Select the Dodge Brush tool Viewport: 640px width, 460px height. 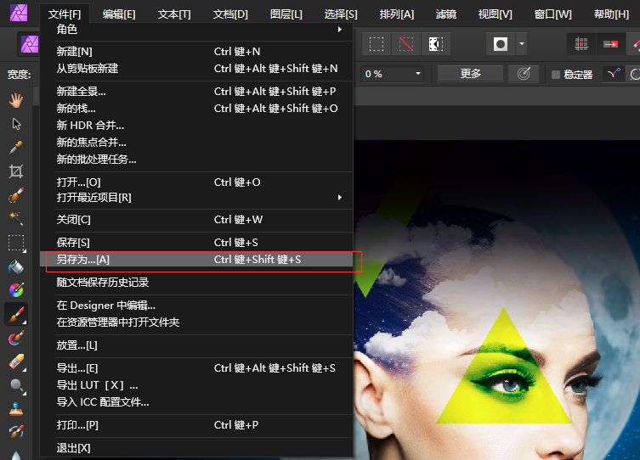(16, 385)
